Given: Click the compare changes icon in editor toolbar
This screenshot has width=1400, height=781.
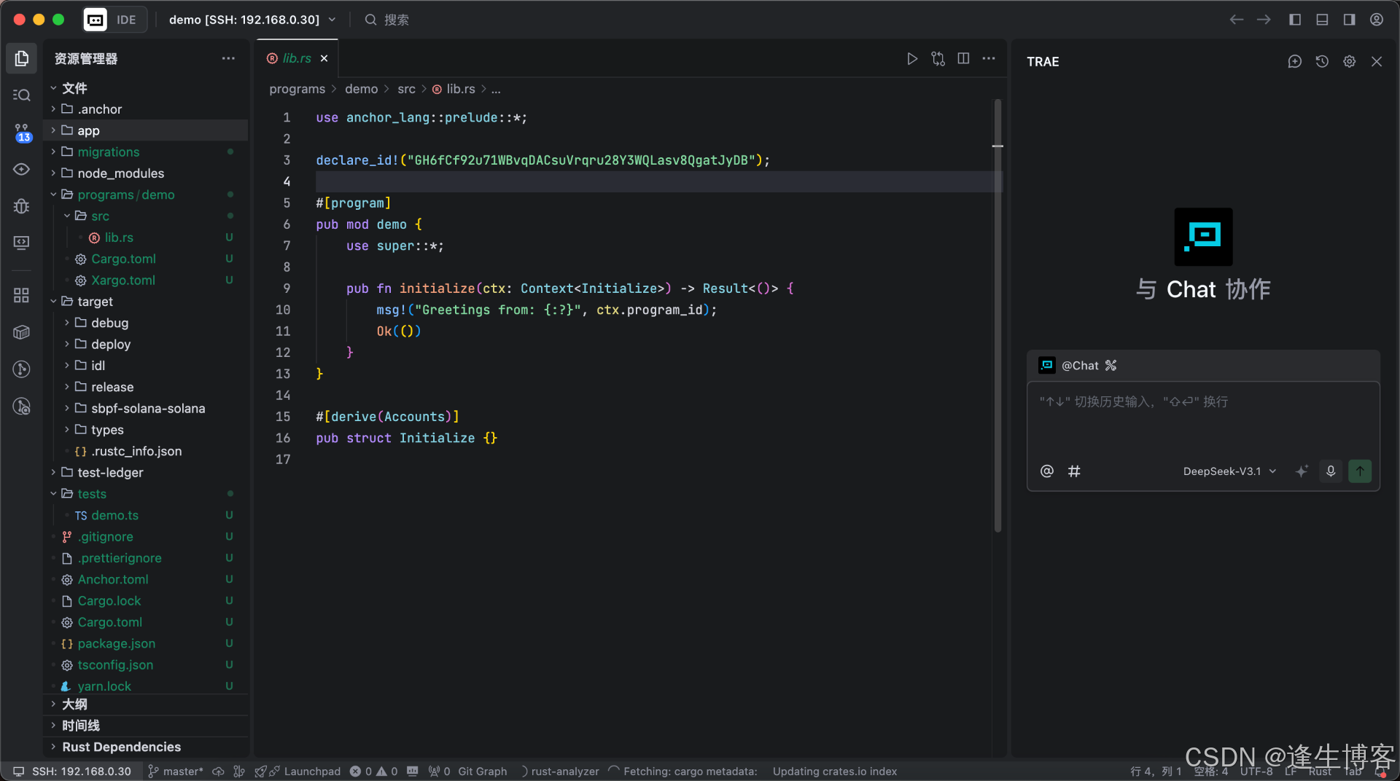Looking at the screenshot, I should coord(938,58).
